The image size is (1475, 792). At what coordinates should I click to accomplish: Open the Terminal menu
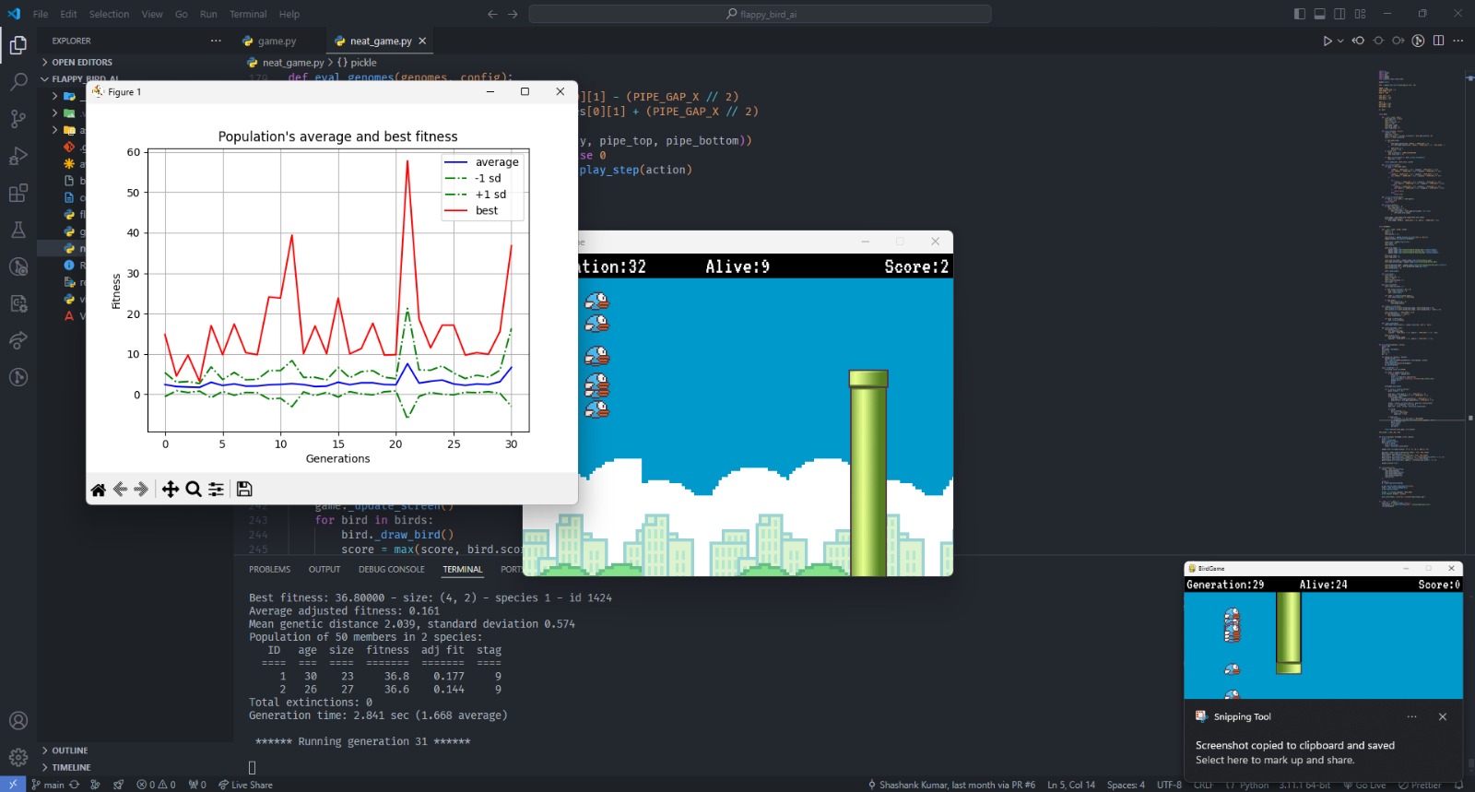pyautogui.click(x=248, y=14)
